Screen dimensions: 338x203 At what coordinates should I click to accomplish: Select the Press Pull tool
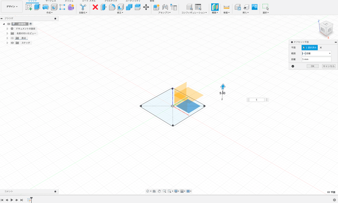[104, 7]
